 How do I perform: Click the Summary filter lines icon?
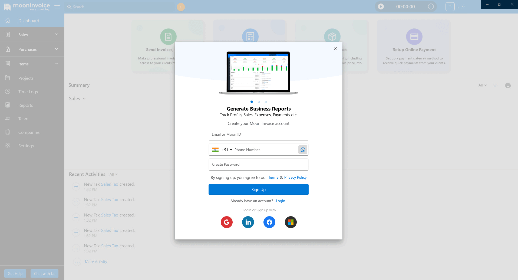tap(495, 85)
